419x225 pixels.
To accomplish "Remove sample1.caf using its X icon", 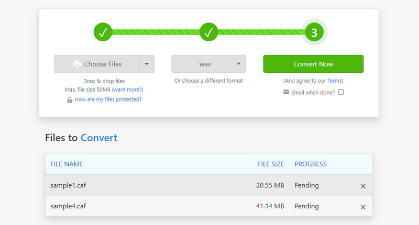I will [363, 186].
